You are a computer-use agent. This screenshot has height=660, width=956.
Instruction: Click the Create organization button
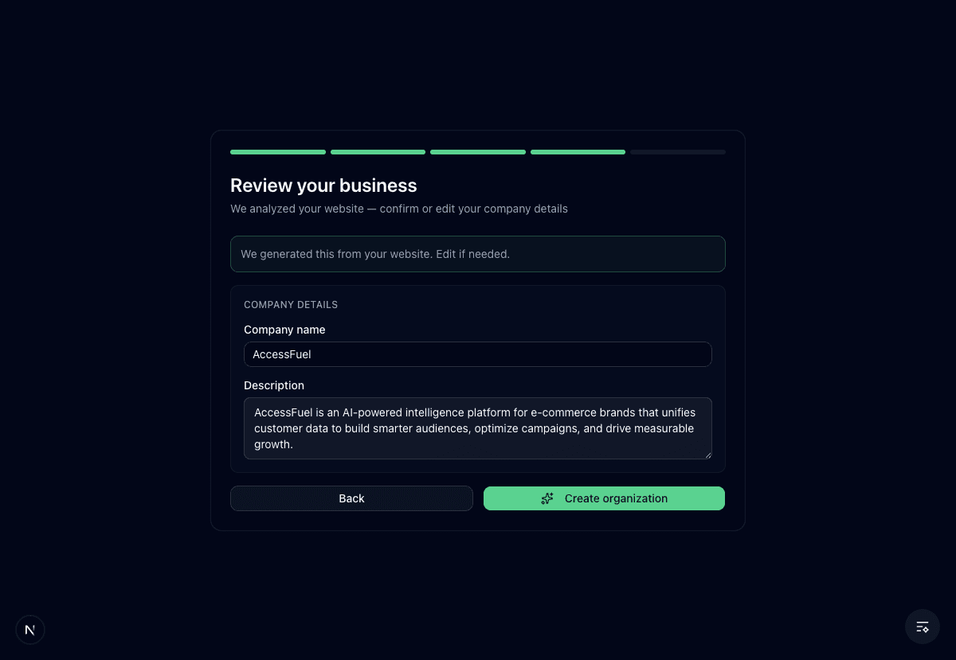tap(604, 498)
